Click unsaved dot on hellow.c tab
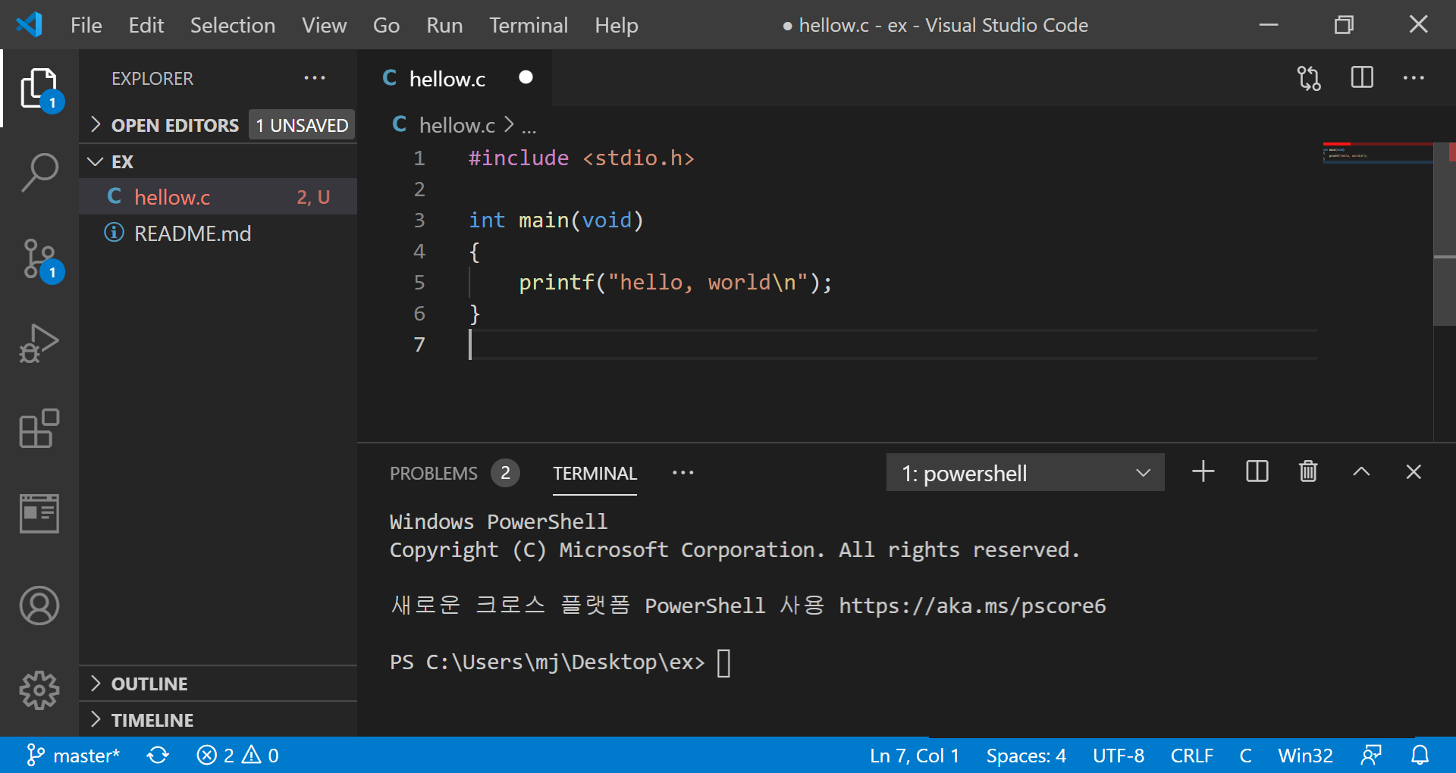The image size is (1456, 773). pos(526,78)
